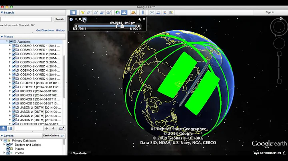Show historical imagery clock icon
288x161 pixels.
(x=118, y=12)
